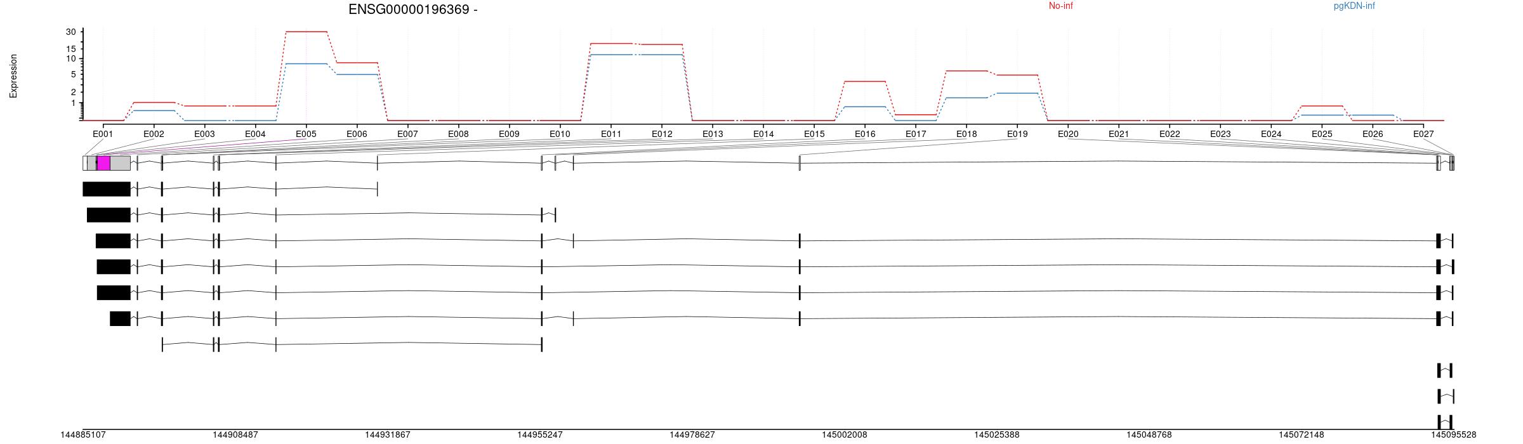Click the blue pgKDN-inf peak above E005

click(307, 63)
